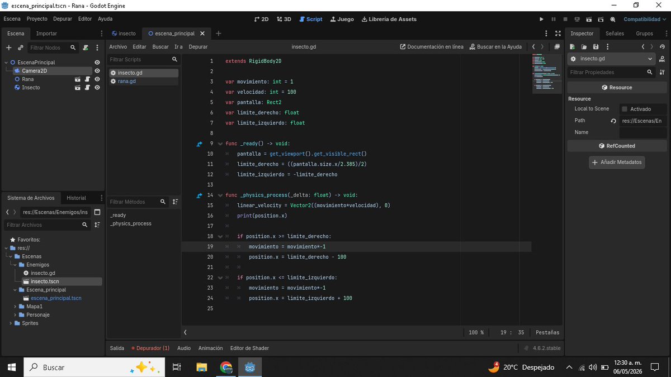The width and height of the screenshot is (671, 377).
Task: Click the Filtrar Nodos search field
Action: click(x=53, y=47)
